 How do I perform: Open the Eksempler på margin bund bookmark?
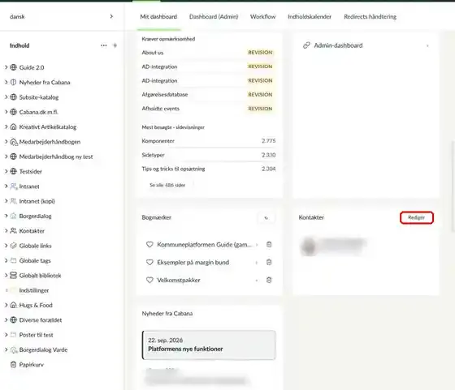[x=193, y=263]
